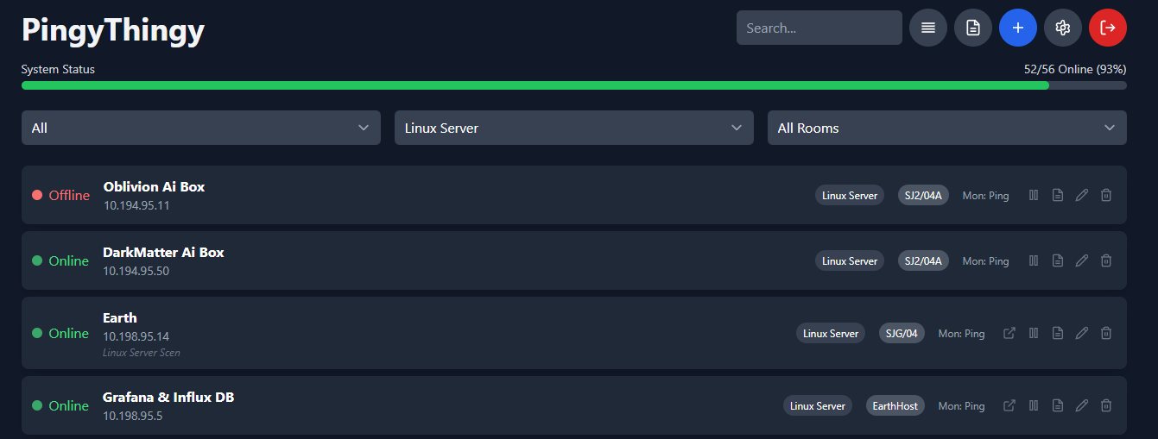The image size is (1158, 439).
Task: Pause monitoring for Oblivion Ai Box
Action: coord(1033,195)
